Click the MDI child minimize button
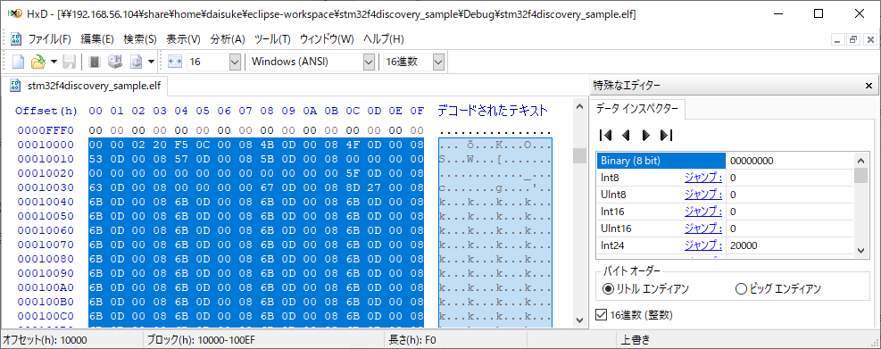 838,39
